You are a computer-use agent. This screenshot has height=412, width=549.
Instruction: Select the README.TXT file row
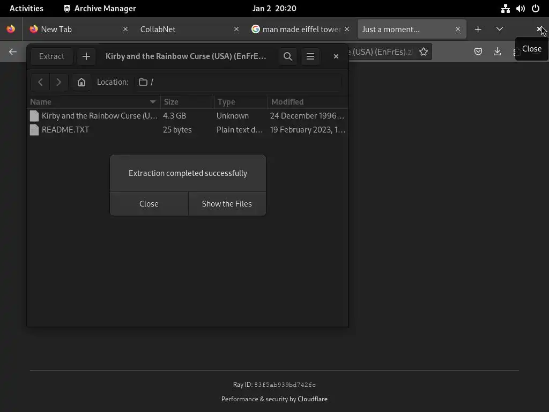point(188,130)
